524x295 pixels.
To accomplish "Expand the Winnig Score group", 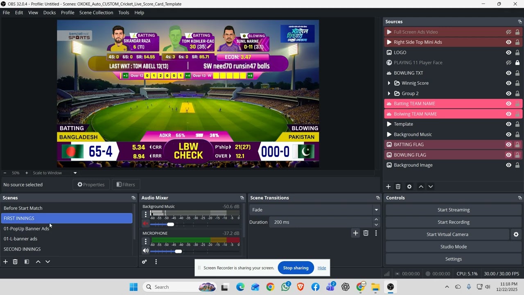I will point(389,83).
